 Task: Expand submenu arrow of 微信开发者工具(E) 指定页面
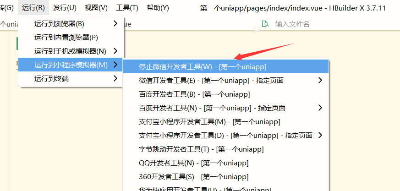[320, 80]
